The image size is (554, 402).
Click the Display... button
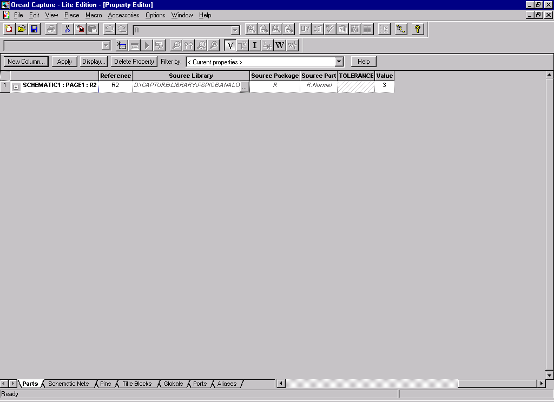[93, 62]
